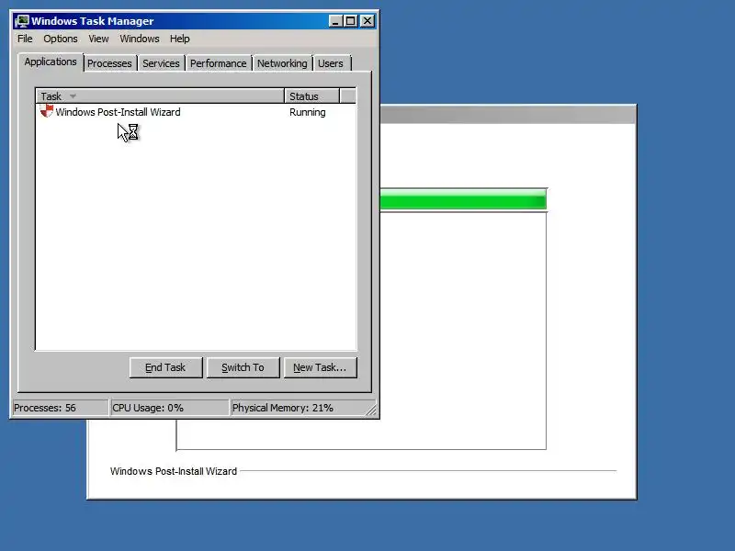The width and height of the screenshot is (735, 551).
Task: Click the Switch To button
Action: [x=243, y=367]
